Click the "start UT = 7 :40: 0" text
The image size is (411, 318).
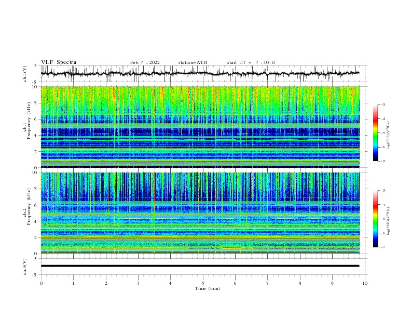click(x=251, y=62)
